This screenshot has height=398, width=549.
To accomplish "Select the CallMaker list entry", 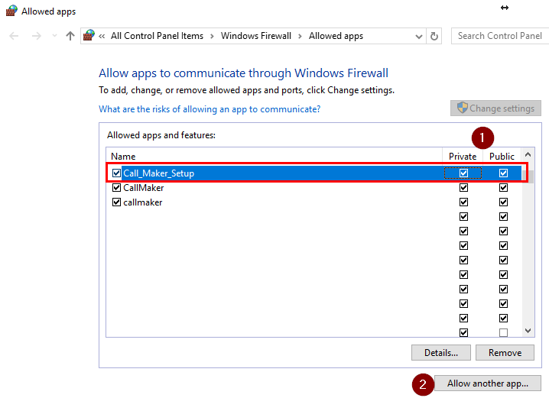I will click(x=144, y=188).
